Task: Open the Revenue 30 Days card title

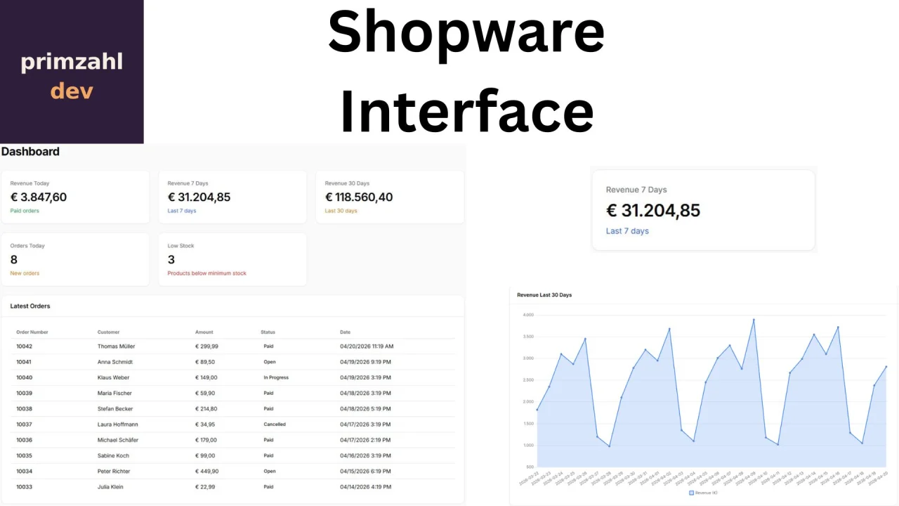Action: (347, 183)
